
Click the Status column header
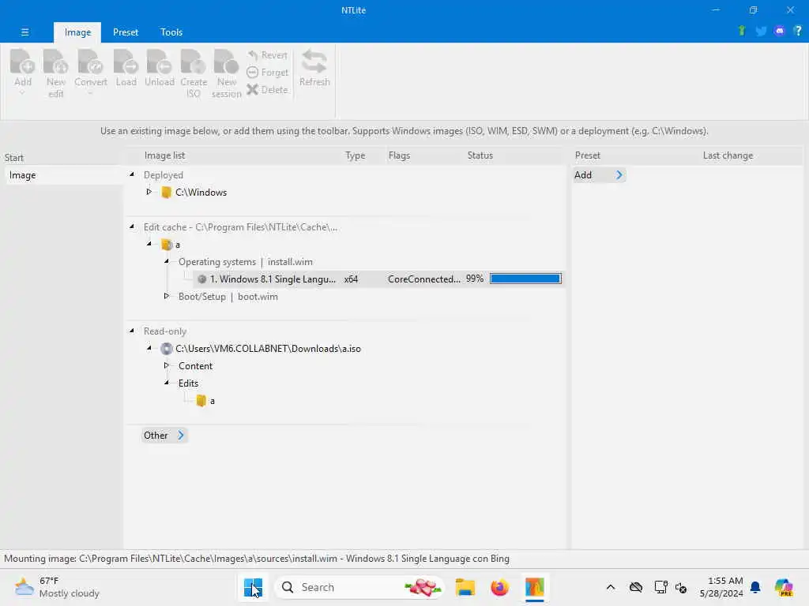tap(480, 155)
